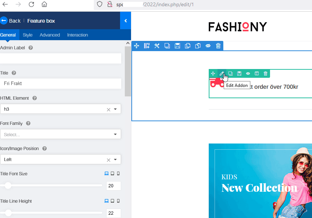
Task: Toggle row visibility eye icon
Action: click(208, 46)
